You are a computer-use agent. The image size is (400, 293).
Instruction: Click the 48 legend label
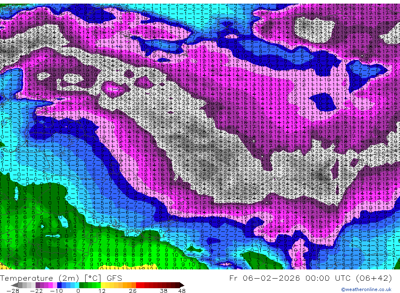[x=182, y=291]
